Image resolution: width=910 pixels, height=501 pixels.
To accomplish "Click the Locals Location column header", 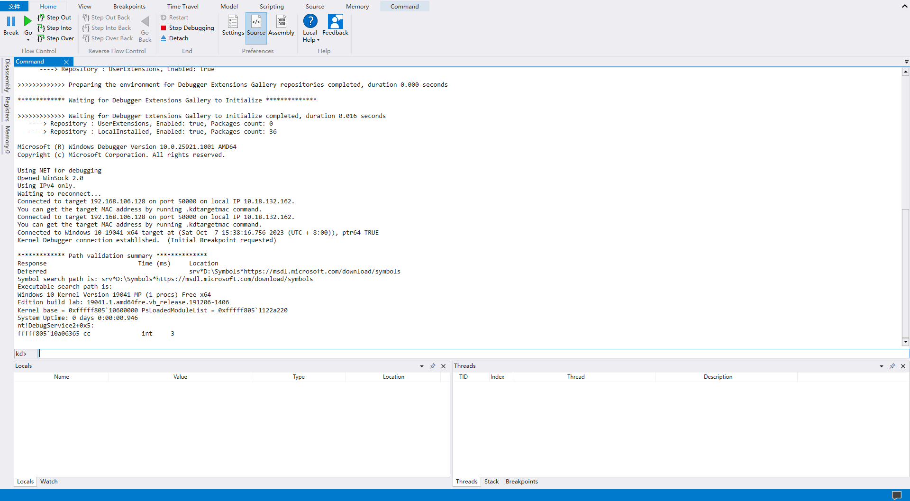I will [x=393, y=377].
